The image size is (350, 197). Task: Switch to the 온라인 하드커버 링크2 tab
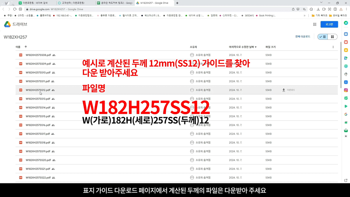115,3
